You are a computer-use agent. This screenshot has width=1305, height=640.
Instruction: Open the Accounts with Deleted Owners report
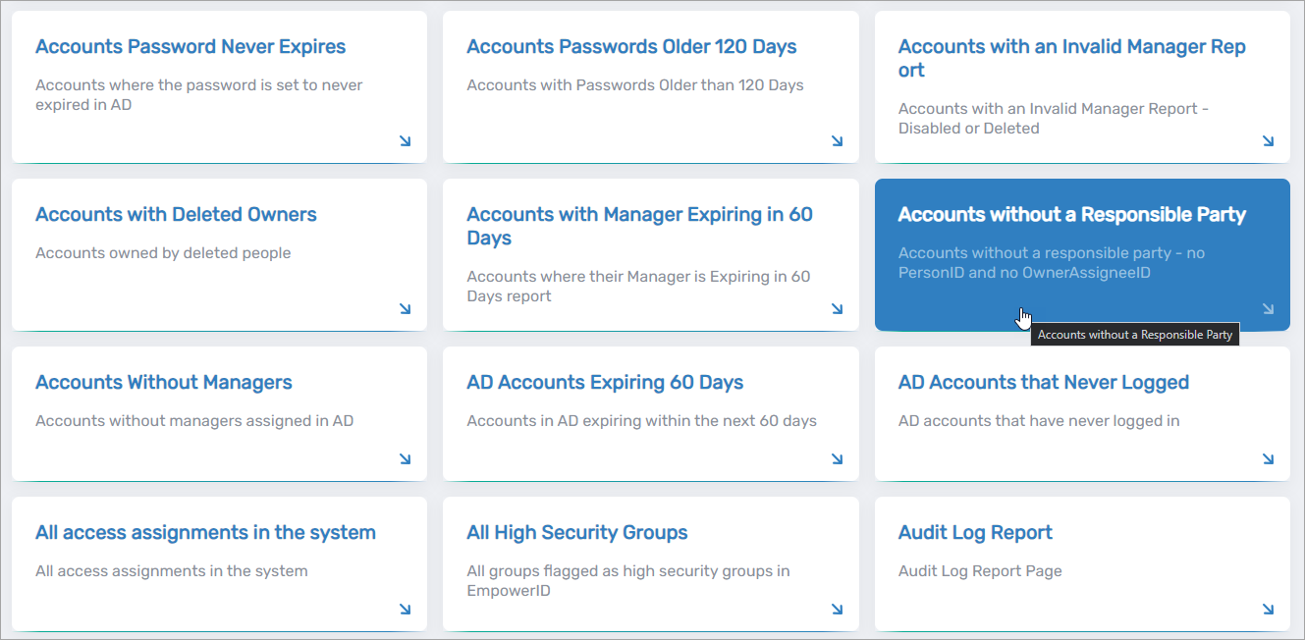[x=176, y=214]
